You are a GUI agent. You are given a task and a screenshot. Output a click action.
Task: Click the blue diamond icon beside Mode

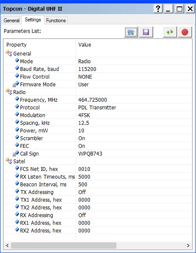pos(17,61)
